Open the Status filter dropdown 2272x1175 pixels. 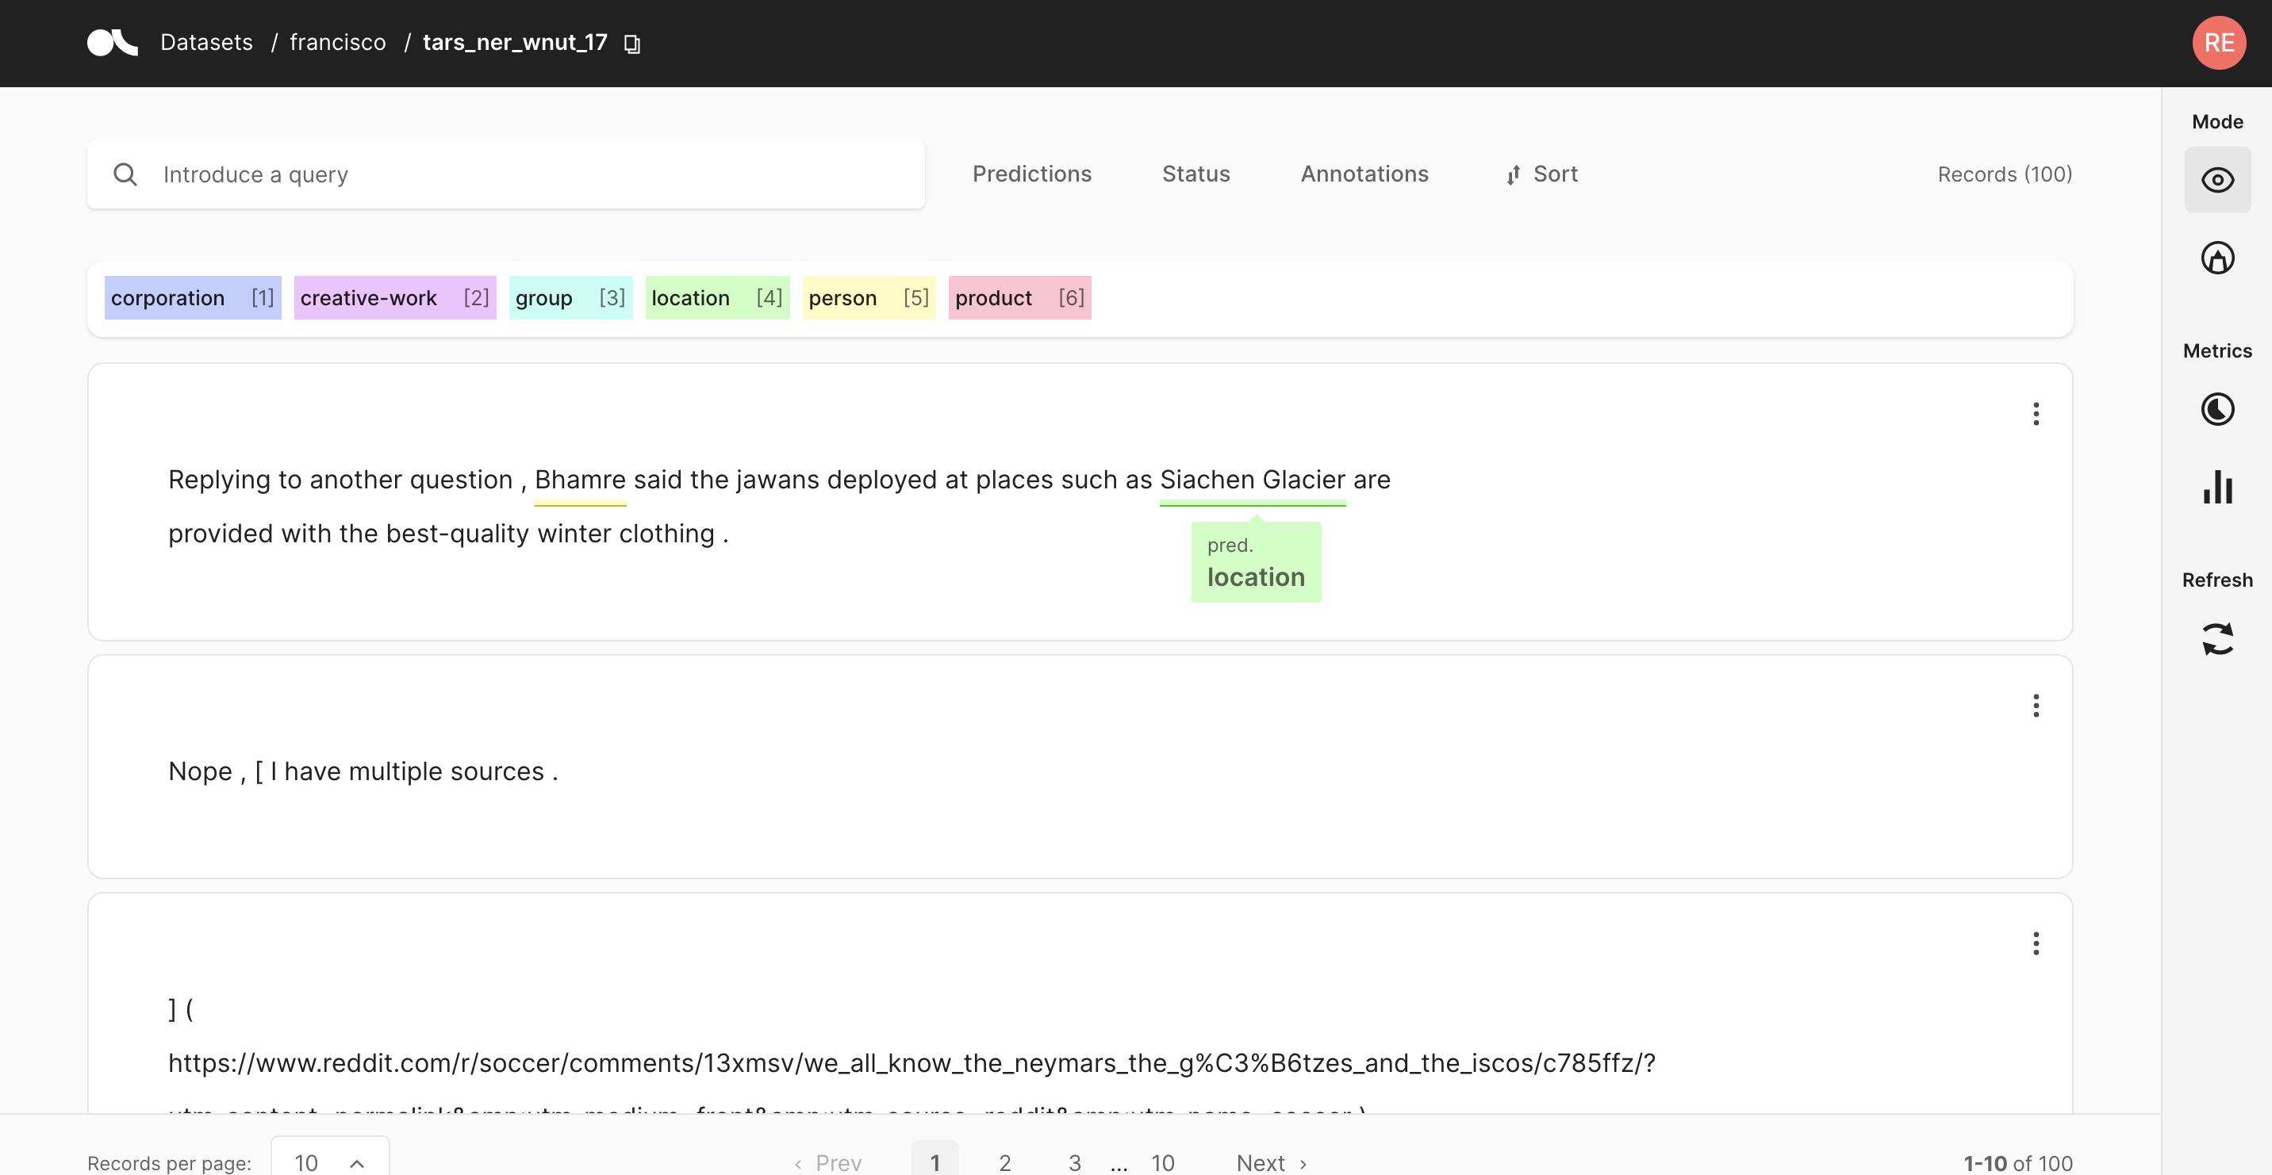(x=1196, y=174)
